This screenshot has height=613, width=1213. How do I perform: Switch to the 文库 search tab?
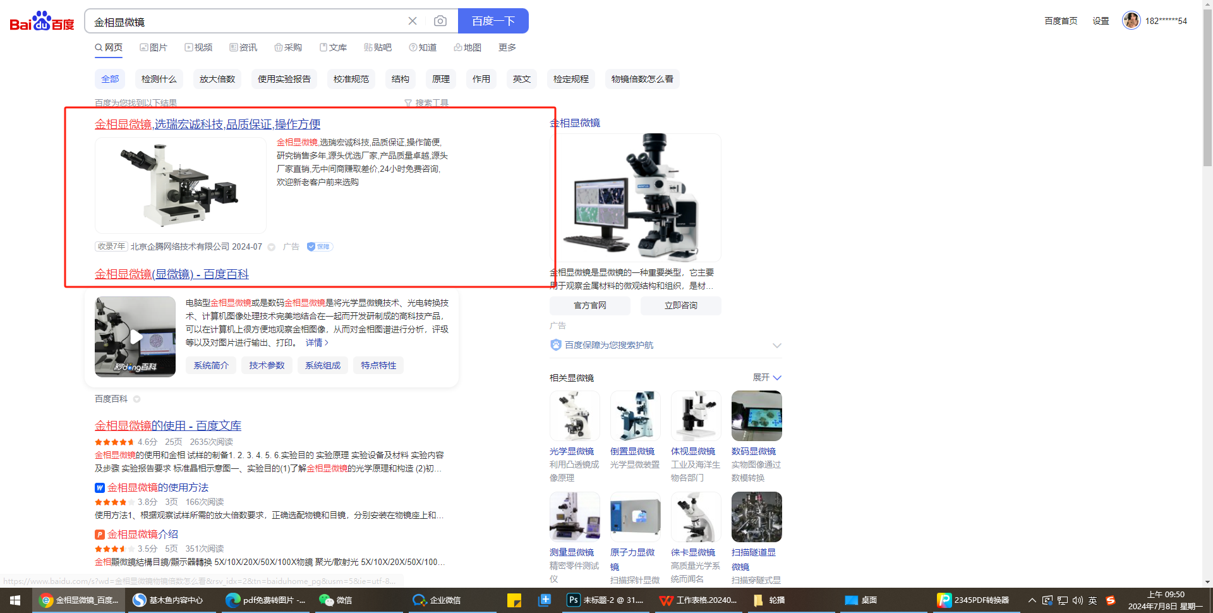point(333,47)
